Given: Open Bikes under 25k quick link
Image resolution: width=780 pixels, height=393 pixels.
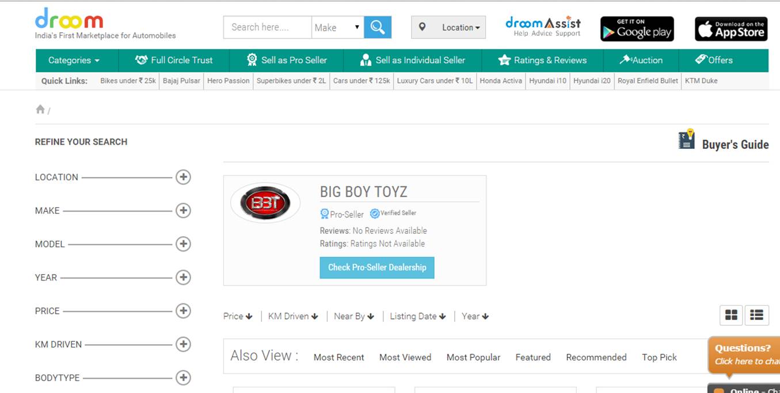Looking at the screenshot, I should coord(128,81).
